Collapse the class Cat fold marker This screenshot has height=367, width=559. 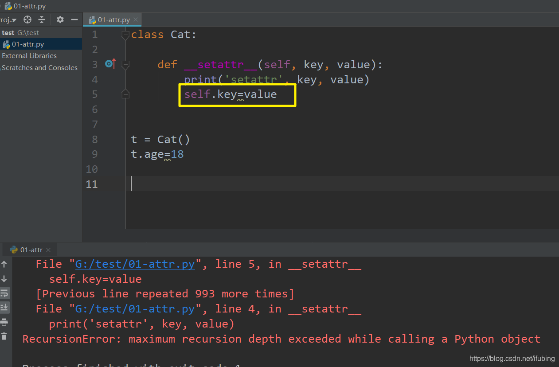point(125,35)
